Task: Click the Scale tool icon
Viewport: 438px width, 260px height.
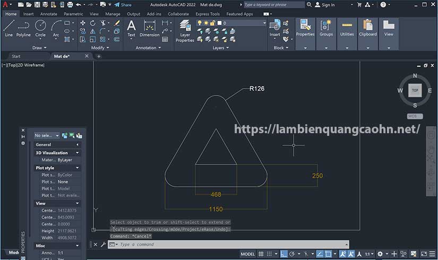Action: tap(93, 39)
